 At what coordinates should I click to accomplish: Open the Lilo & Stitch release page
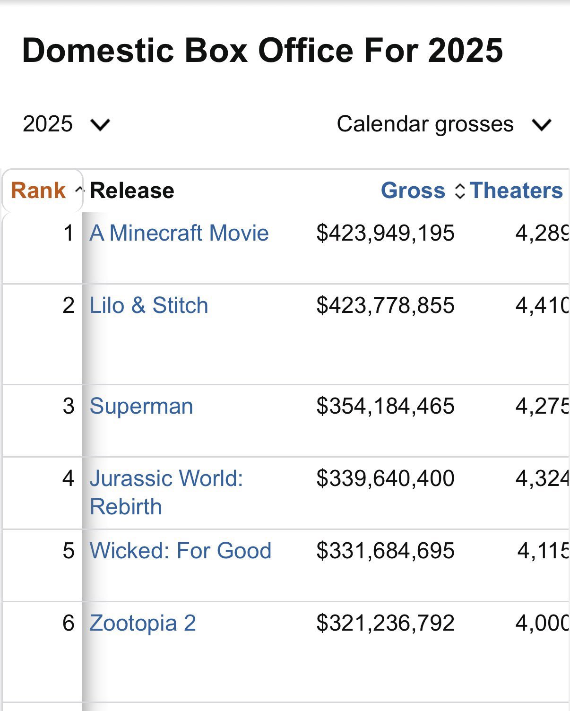click(149, 305)
